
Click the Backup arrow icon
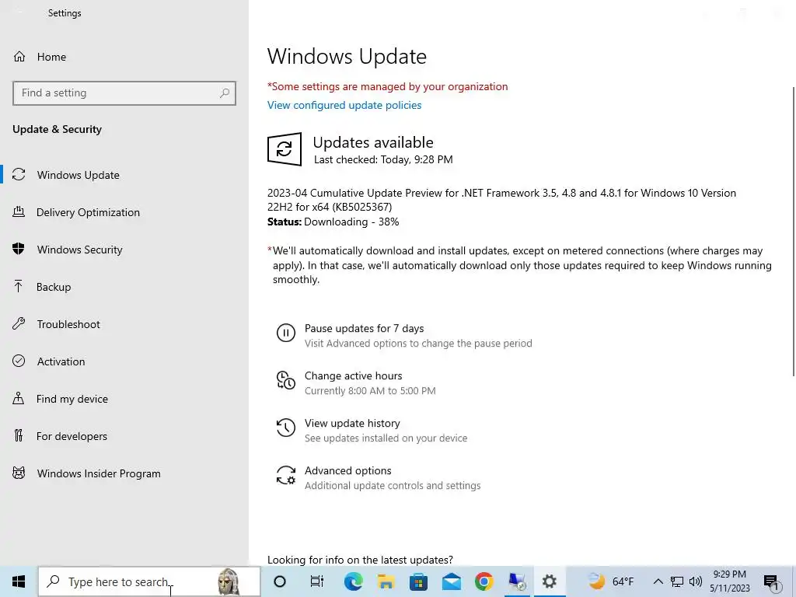(x=19, y=286)
